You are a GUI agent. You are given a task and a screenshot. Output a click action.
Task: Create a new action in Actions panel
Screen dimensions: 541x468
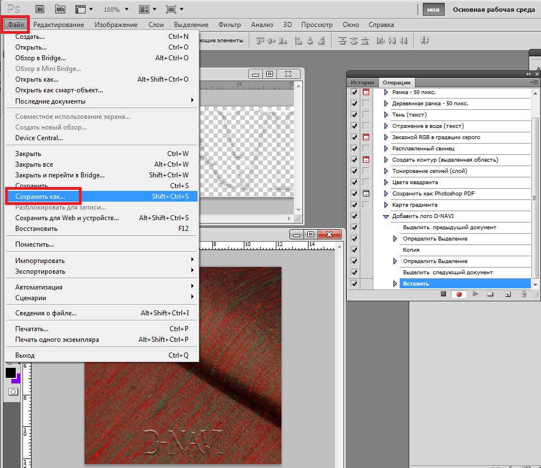click(508, 295)
